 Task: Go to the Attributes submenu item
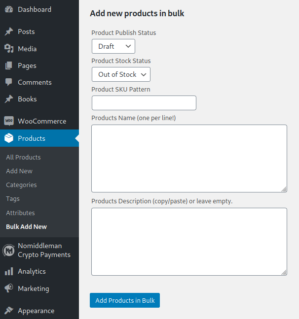pos(20,213)
